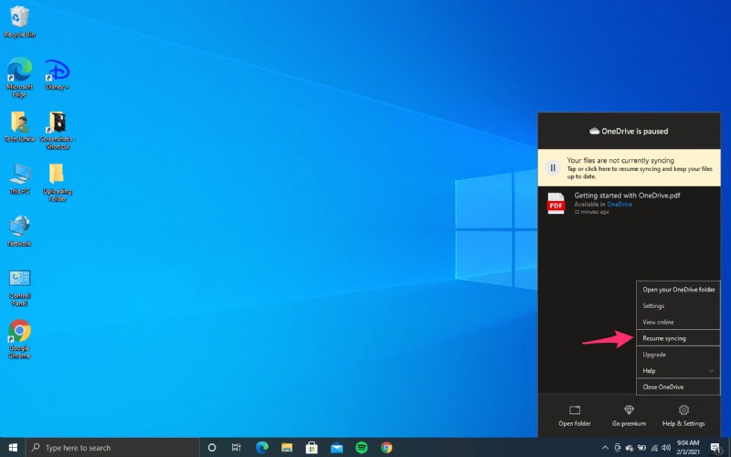Click Your files are not currently syncing

620,160
